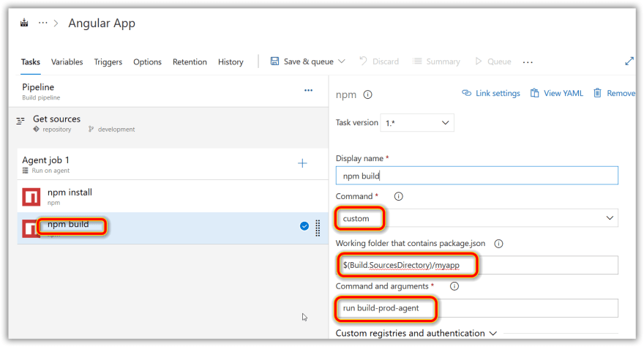Click the Queue button
The width and height of the screenshot is (644, 347).
(x=493, y=61)
